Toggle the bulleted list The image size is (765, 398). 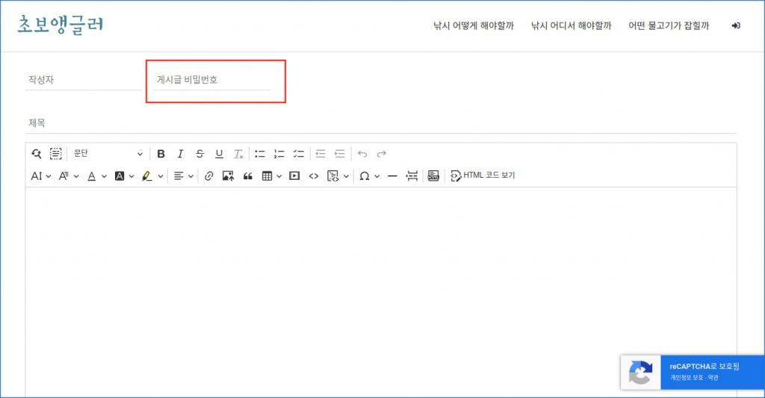click(260, 154)
